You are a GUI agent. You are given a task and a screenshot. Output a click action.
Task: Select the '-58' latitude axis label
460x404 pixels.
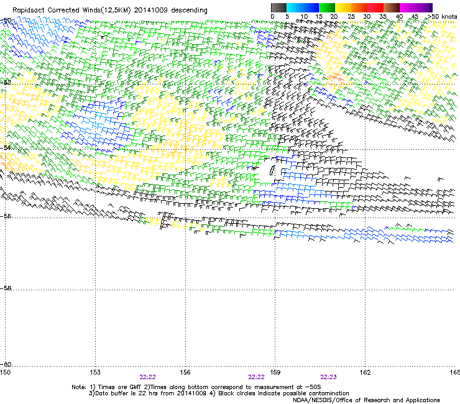coord(6,288)
